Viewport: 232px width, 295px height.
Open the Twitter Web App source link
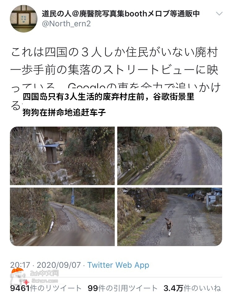point(118,265)
